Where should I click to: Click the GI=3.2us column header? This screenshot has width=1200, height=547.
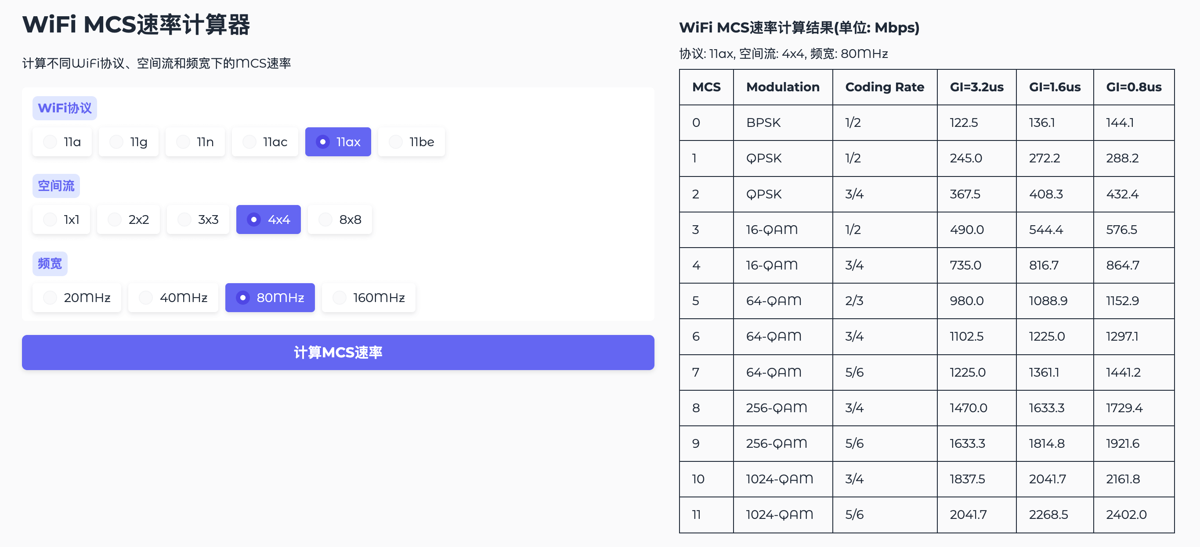pos(977,87)
